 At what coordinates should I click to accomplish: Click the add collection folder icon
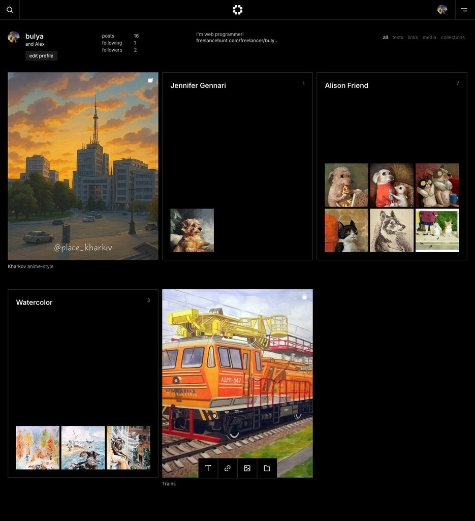tap(267, 468)
